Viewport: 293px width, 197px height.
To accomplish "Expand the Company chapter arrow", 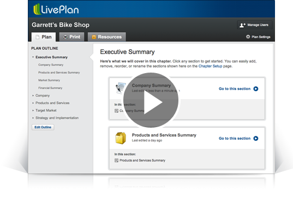I will [33, 95].
